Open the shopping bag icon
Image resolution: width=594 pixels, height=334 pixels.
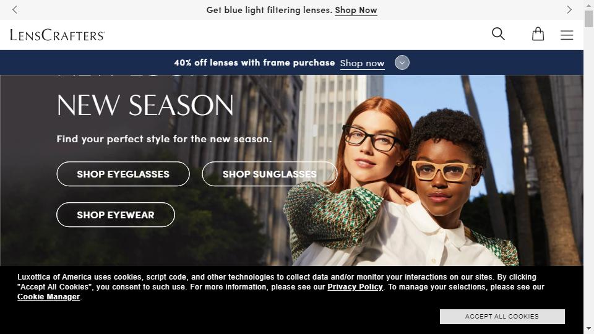click(x=538, y=34)
